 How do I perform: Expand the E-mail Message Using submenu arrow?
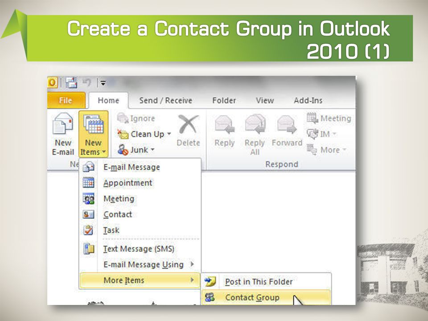point(192,264)
